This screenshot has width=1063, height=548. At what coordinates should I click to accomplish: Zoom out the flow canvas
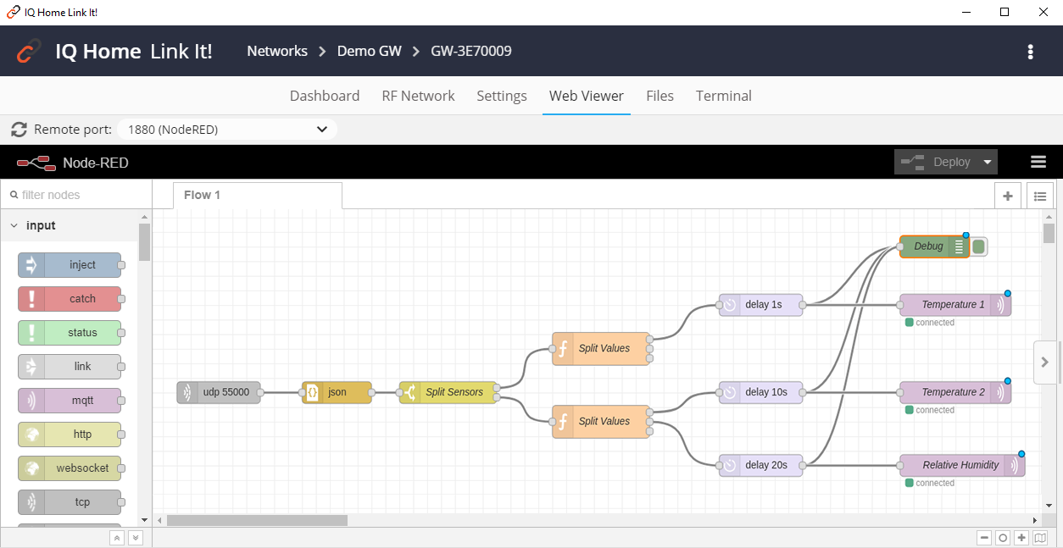click(x=984, y=538)
